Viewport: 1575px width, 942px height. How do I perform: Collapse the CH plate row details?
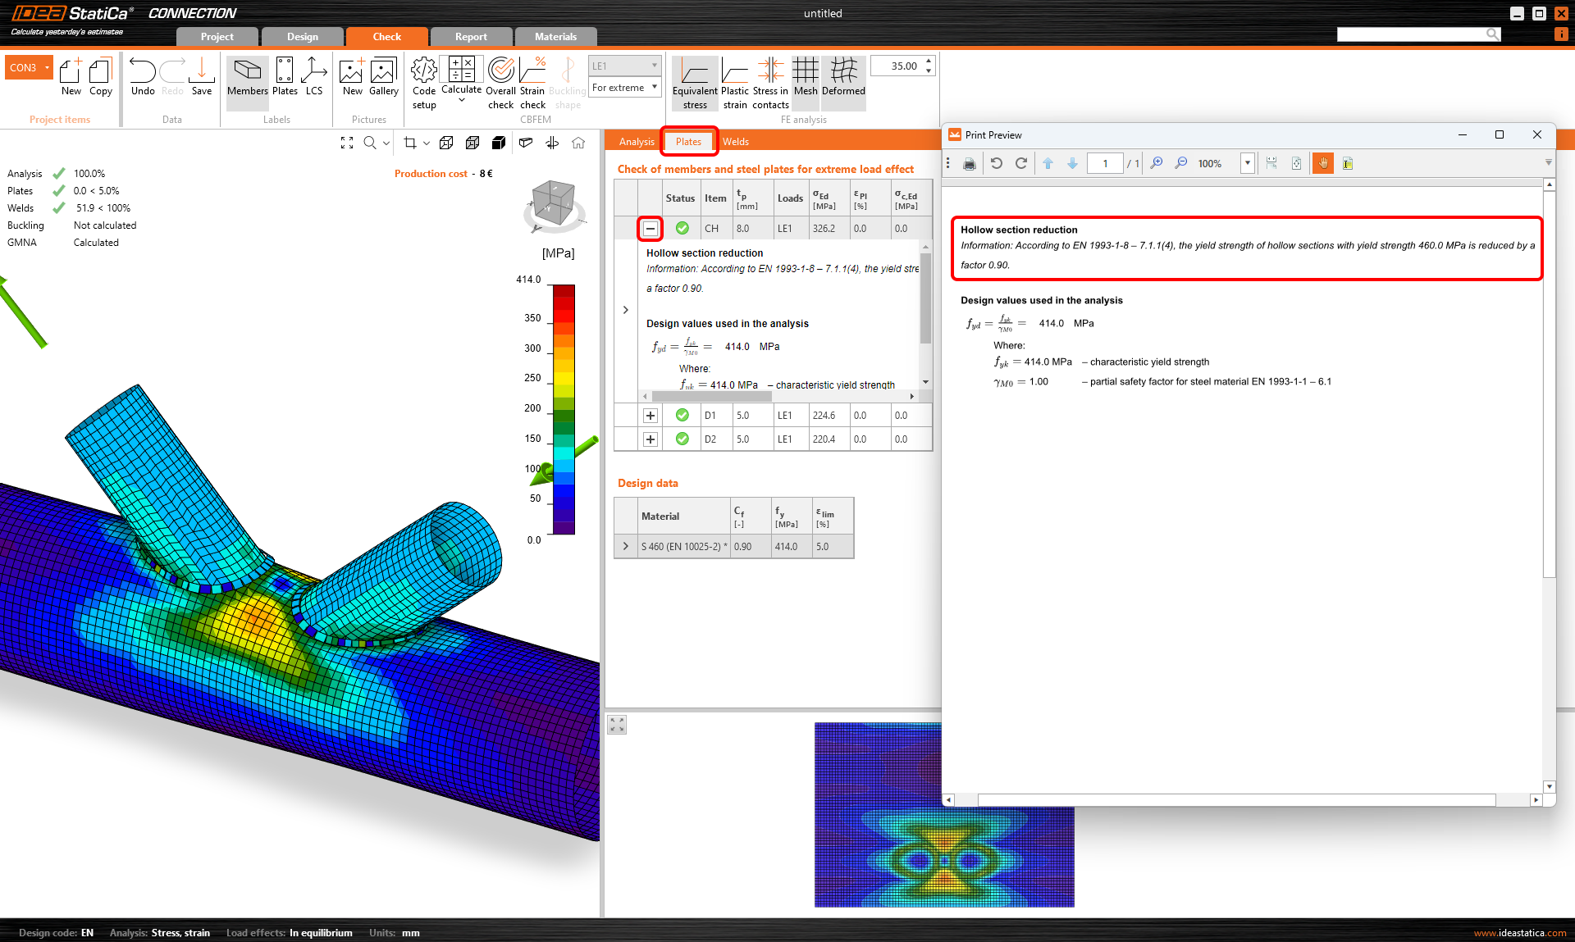click(x=650, y=229)
